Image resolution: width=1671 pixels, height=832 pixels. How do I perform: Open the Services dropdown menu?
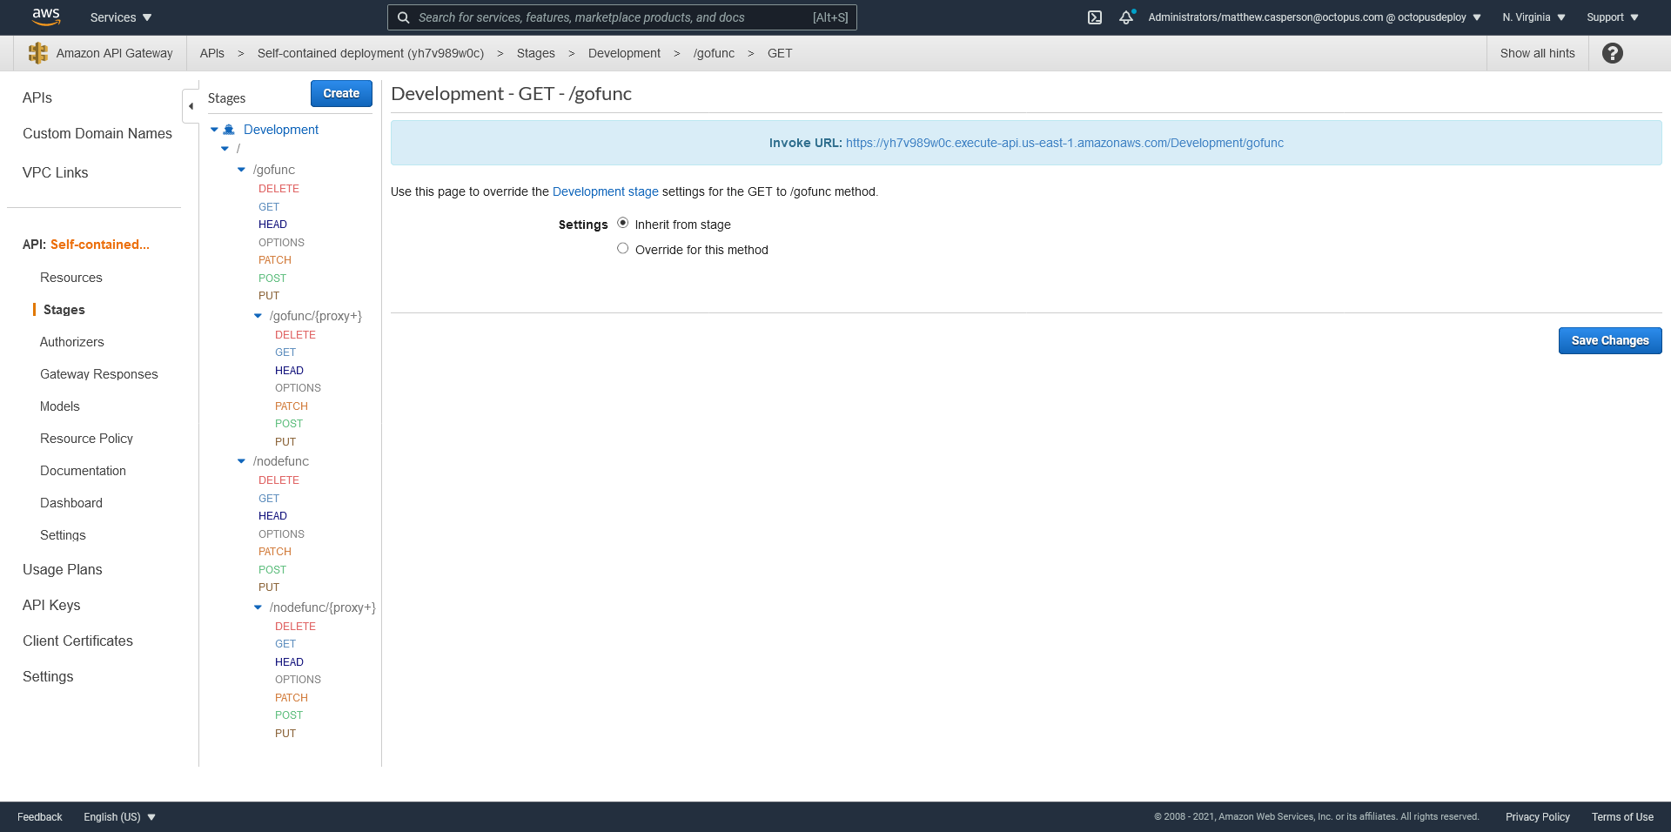click(121, 17)
